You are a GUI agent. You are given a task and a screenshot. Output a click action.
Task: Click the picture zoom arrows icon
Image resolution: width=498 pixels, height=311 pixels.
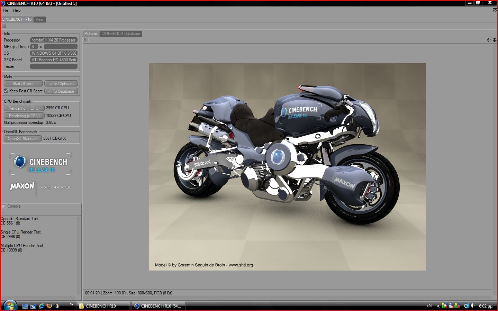(x=495, y=40)
